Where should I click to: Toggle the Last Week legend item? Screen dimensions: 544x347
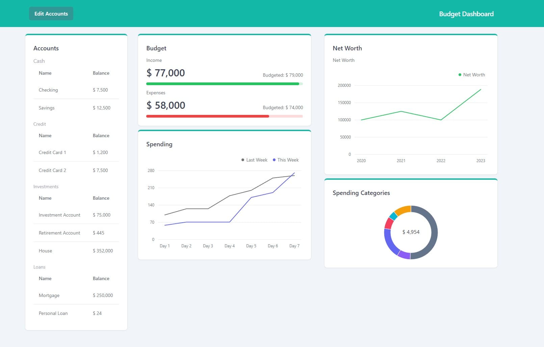(x=254, y=160)
